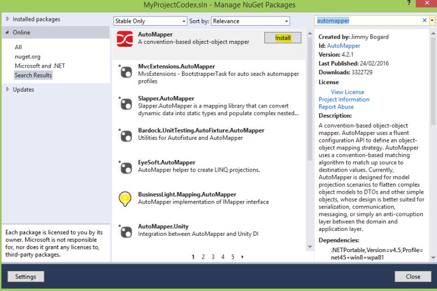Viewport: 437px width, 291px height.
Task: Click the package list scrollbar thumb
Action: 310,99
